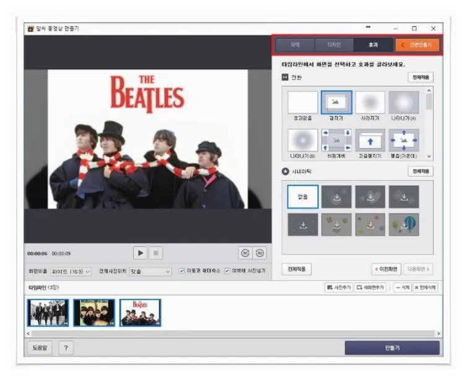Screen dimensions: 467x380
Task: Rotate photo 90 degrees counterclockwise
Action: [x=260, y=253]
